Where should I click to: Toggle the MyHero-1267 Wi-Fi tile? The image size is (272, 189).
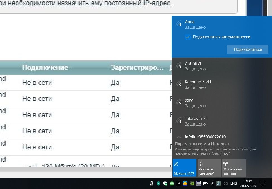[x=184, y=168]
